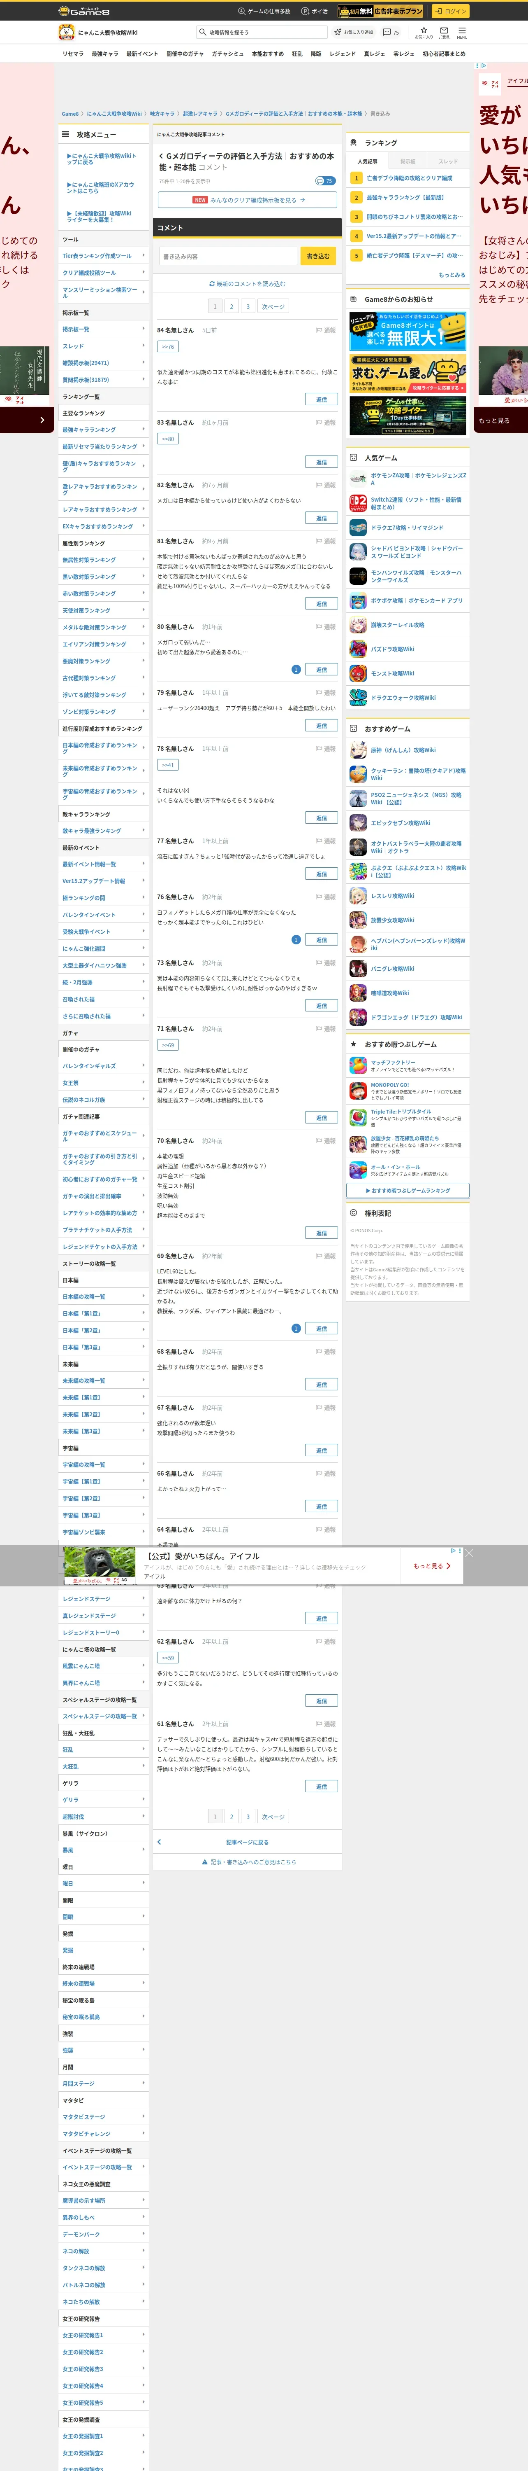Viewport: 528px width, 2471px height.
Task: Open もっとみる under the ranking list
Action: pyautogui.click(x=452, y=274)
